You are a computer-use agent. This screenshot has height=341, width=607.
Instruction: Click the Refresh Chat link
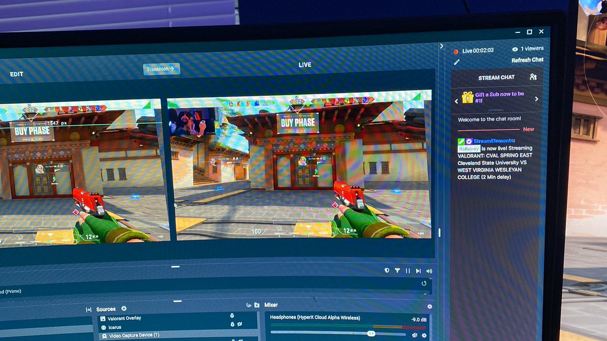(528, 60)
